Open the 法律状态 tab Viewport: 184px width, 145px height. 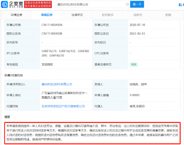coord(77,15)
